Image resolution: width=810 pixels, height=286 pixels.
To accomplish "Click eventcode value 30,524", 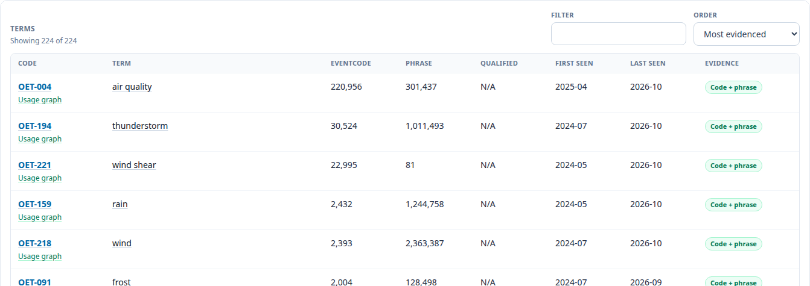I will point(344,126).
